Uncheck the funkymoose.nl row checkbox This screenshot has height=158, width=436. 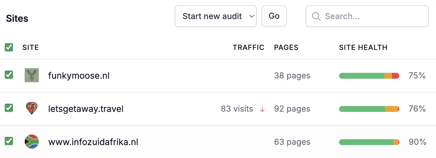pyautogui.click(x=9, y=75)
